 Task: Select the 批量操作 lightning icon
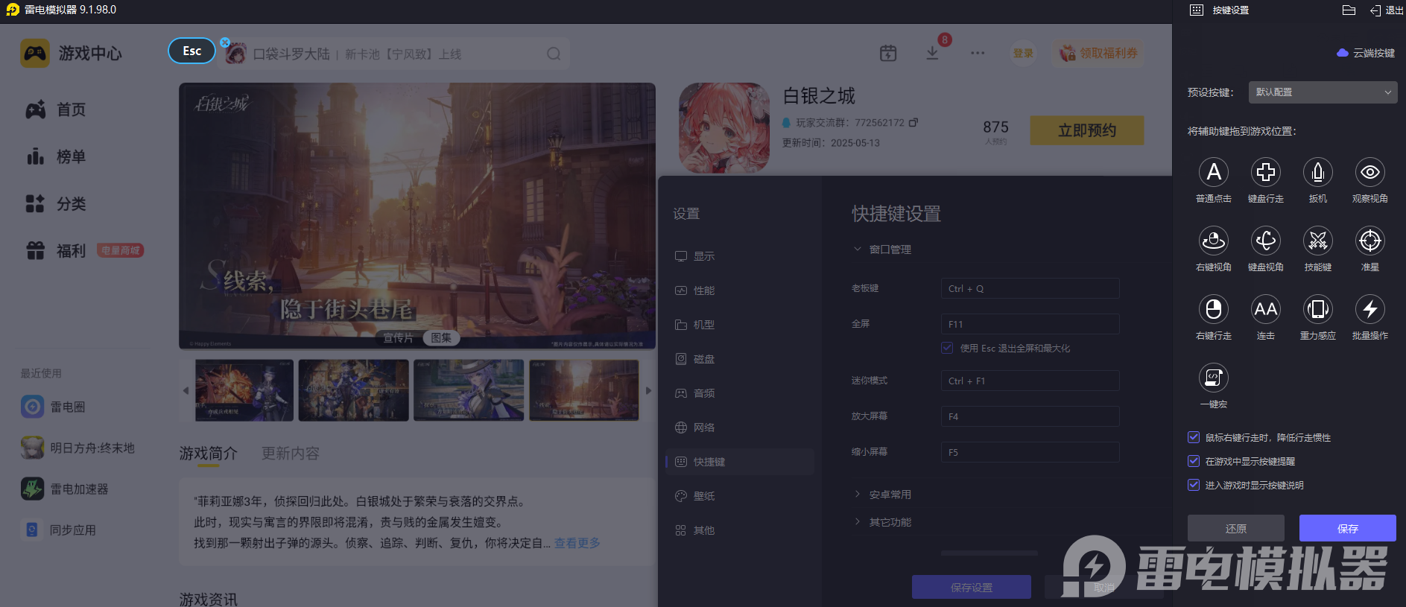pos(1370,309)
